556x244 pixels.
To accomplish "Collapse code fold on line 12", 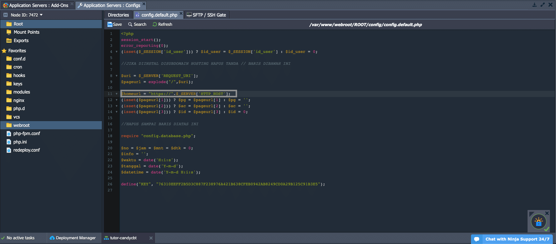I will point(117,100).
